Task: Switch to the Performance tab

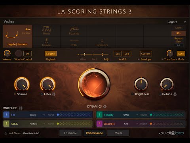Action: click(x=94, y=133)
